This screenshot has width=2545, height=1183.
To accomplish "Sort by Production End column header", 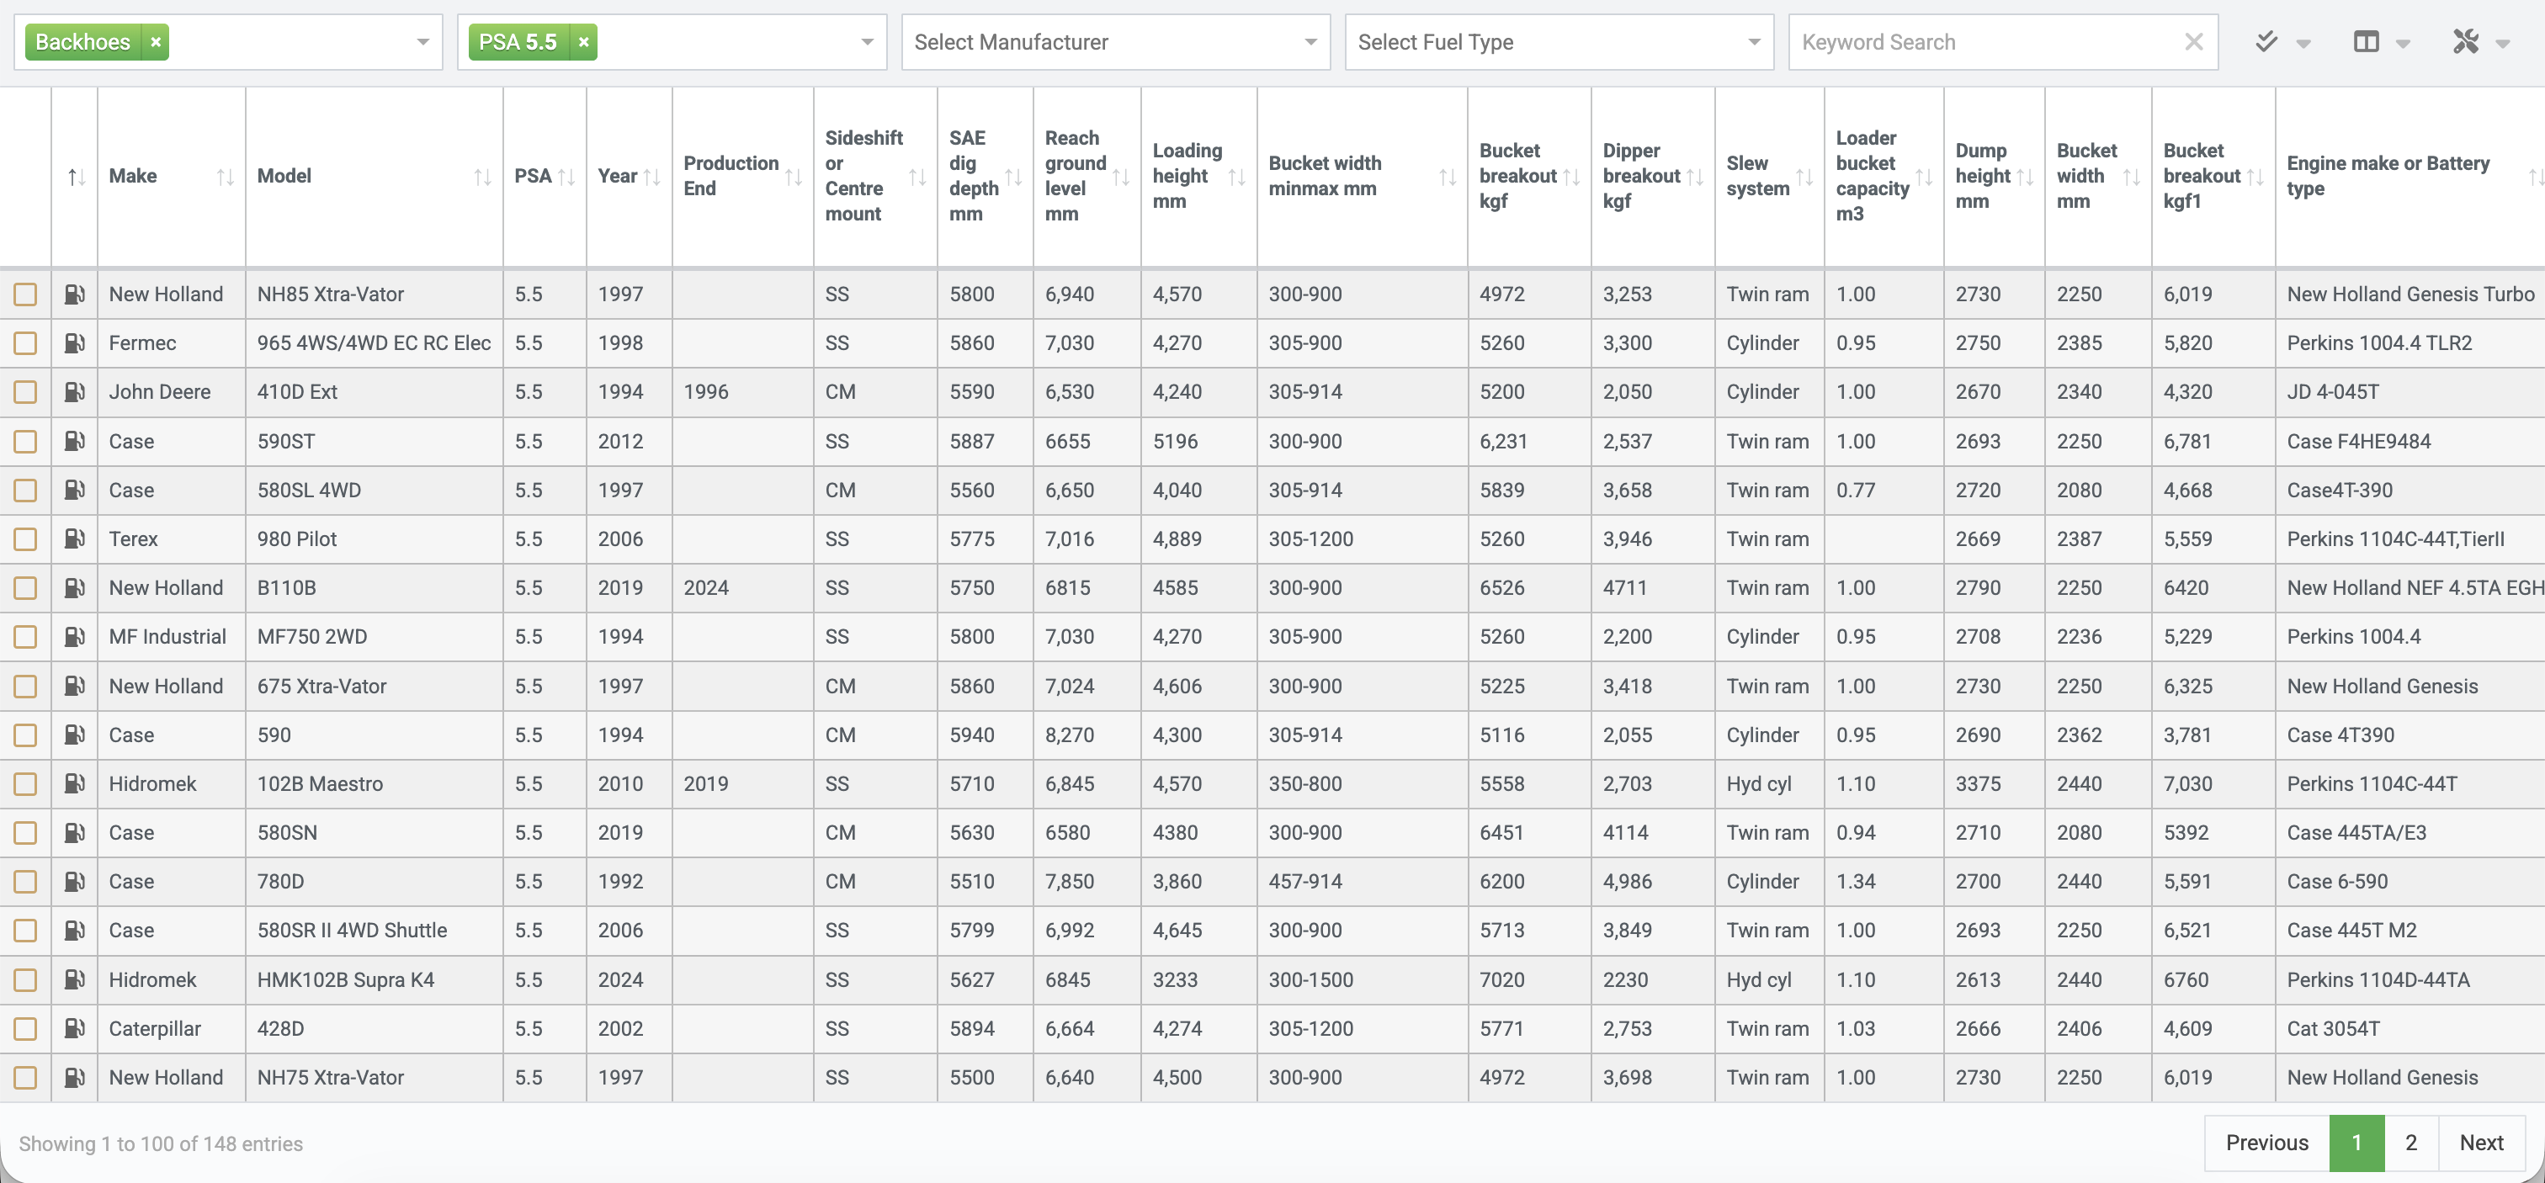I will (742, 176).
